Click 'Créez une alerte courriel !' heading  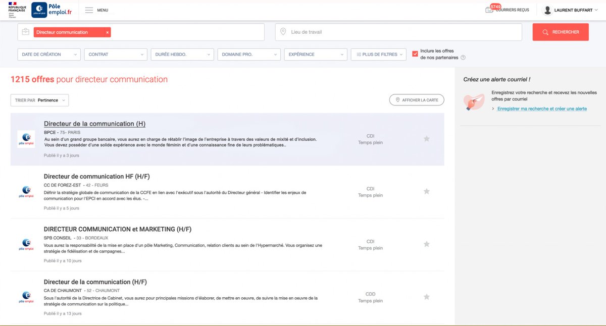(497, 79)
